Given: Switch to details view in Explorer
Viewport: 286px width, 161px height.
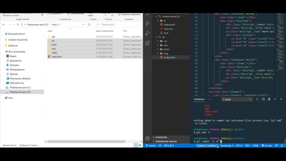Looking at the screenshot, I should click(136, 145).
